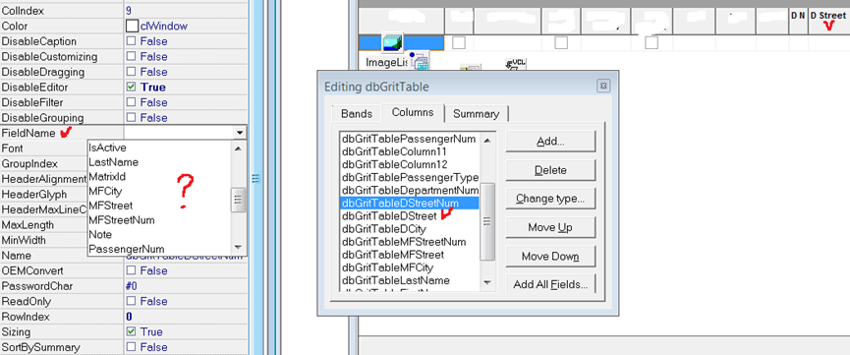
Task: Toggle the DisableCaption checkbox
Action: click(132, 41)
